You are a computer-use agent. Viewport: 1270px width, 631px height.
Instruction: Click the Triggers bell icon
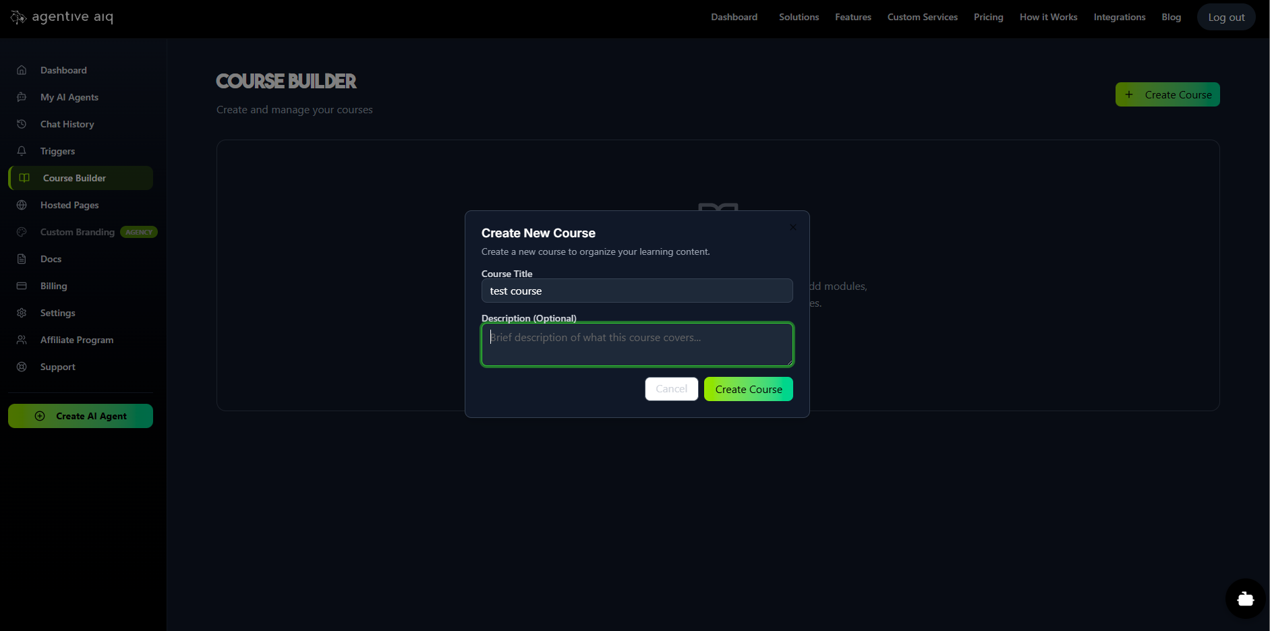coord(22,151)
